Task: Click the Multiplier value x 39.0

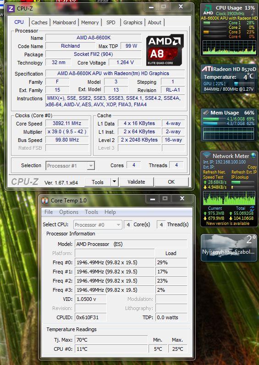Action: click(67, 131)
